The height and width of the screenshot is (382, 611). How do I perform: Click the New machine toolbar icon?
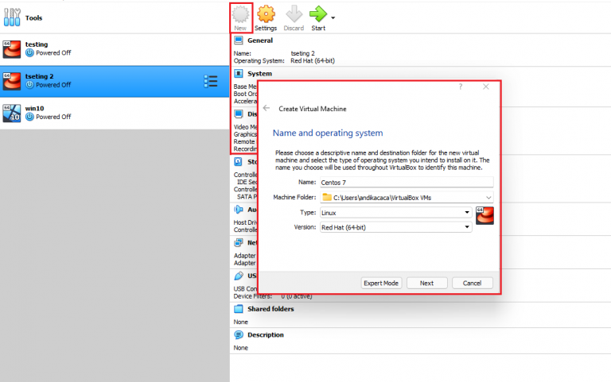(240, 14)
